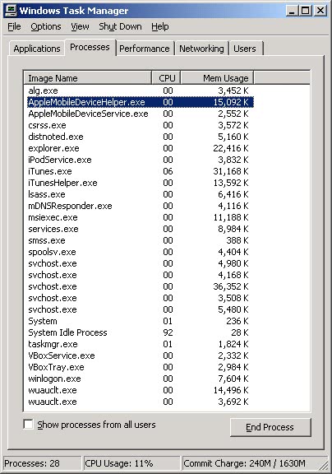Sort by the Image Name column header

pyautogui.click(x=88, y=78)
